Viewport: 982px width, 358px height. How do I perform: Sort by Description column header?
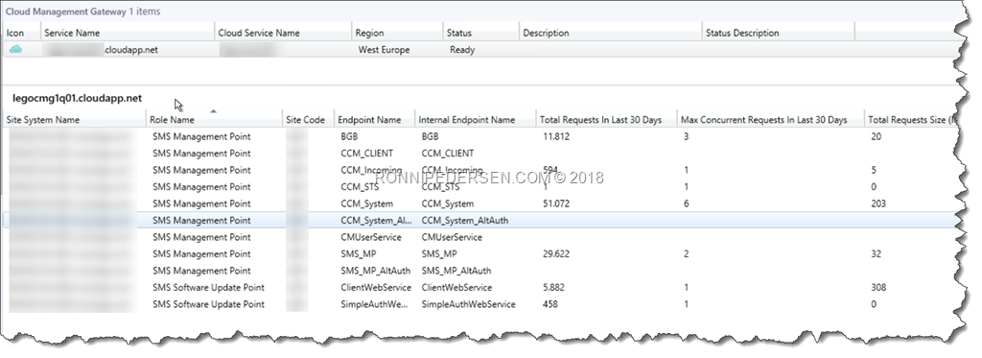pos(546,33)
